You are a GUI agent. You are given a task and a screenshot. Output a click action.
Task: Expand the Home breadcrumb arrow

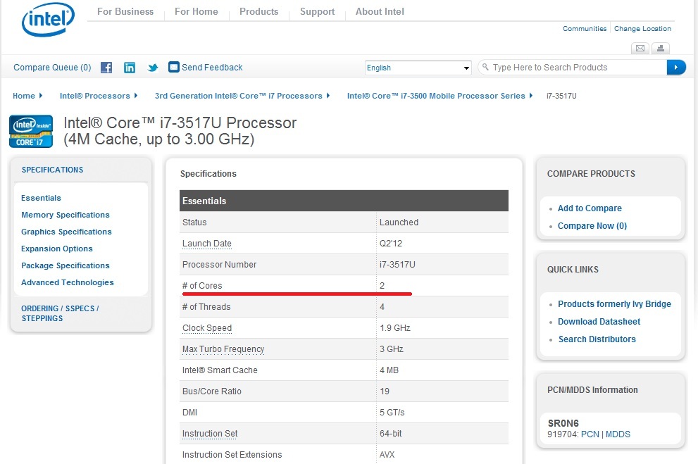click(x=41, y=96)
